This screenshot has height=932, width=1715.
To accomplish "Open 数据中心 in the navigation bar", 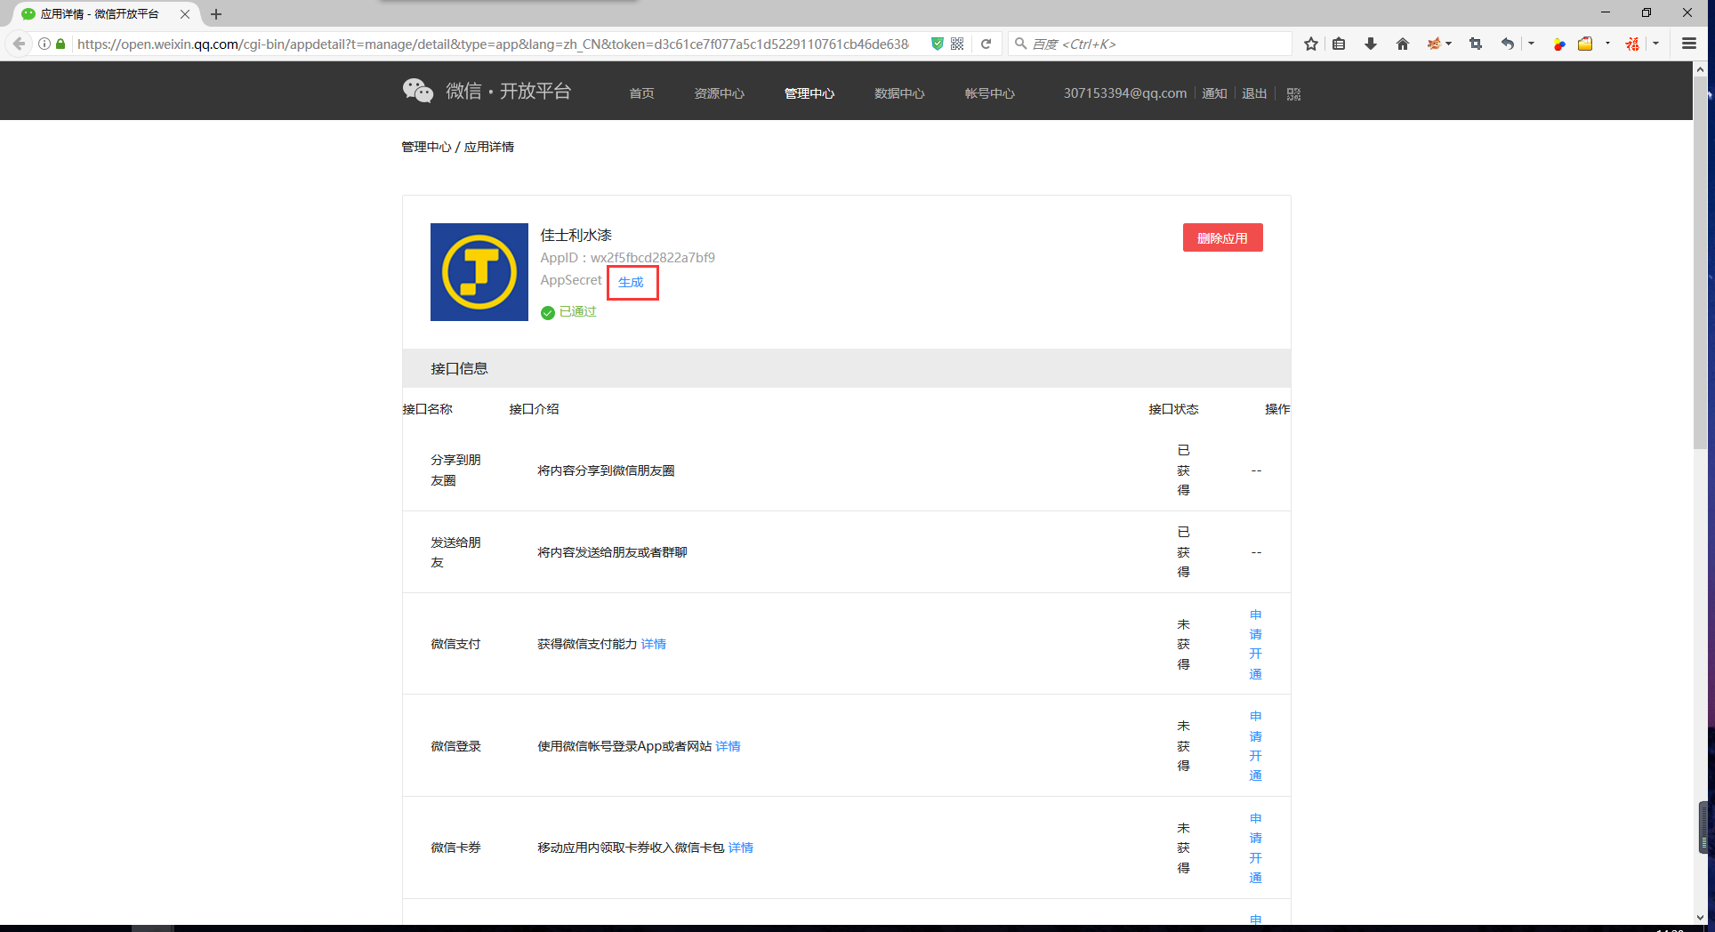I will pyautogui.click(x=899, y=93).
